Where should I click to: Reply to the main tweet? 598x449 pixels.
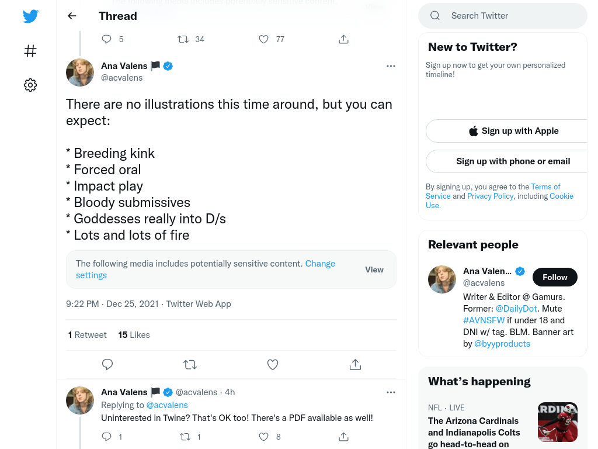107,365
